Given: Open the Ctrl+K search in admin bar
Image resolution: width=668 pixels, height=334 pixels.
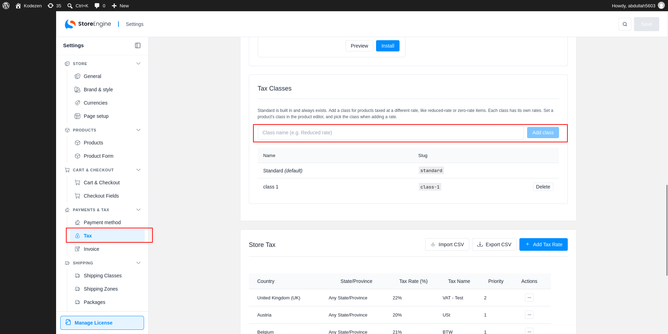Looking at the screenshot, I should [78, 6].
